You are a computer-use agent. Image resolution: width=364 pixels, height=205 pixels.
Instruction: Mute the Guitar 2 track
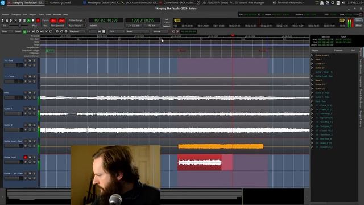click(x=30, y=125)
